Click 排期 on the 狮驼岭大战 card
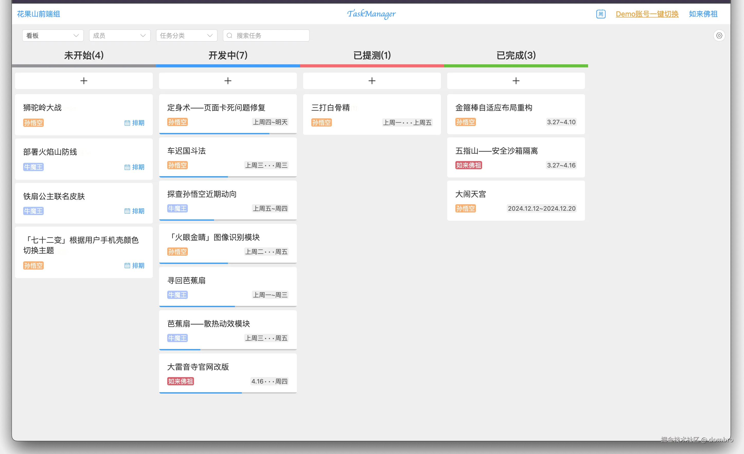744x454 pixels. [x=139, y=123]
